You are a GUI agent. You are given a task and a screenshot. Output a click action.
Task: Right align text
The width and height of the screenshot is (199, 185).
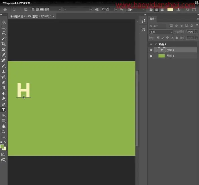tap(162, 10)
